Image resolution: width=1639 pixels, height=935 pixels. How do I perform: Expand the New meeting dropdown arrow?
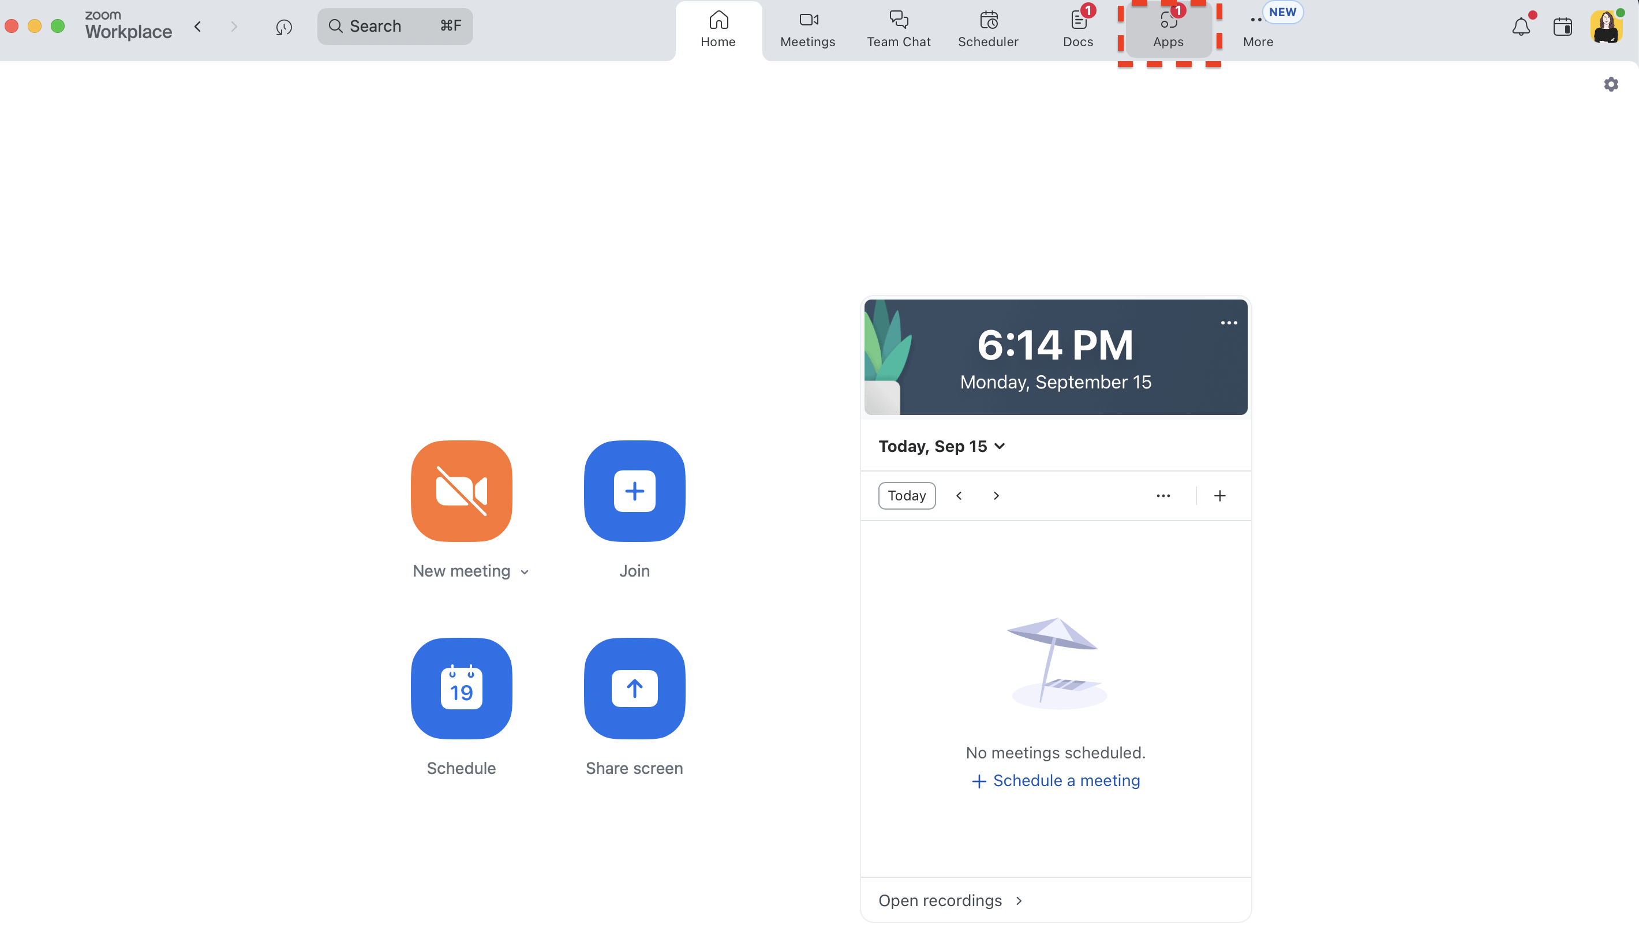pyautogui.click(x=525, y=572)
